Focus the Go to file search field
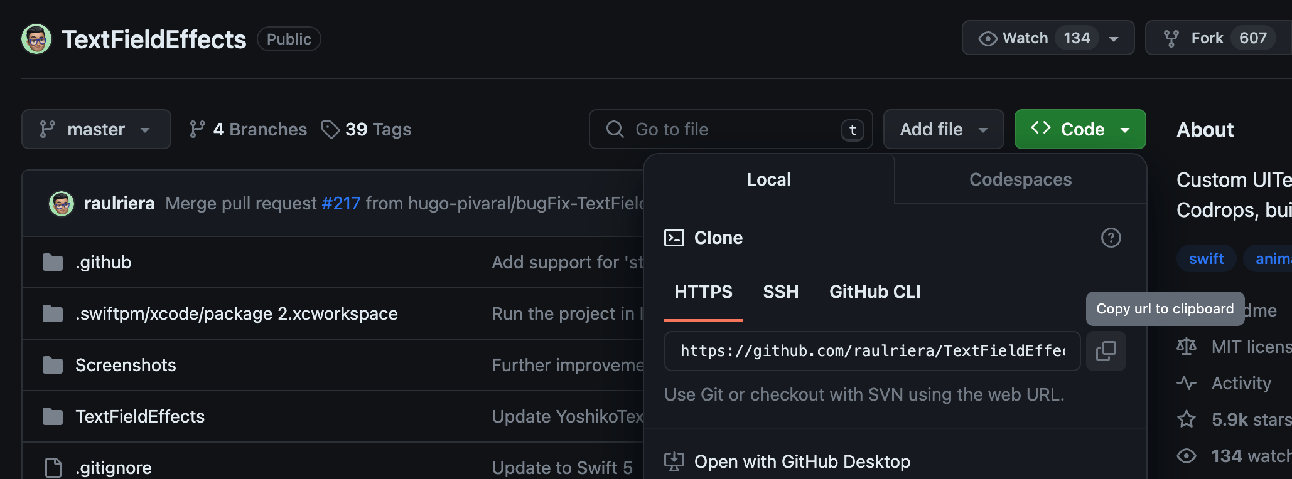 (731, 129)
